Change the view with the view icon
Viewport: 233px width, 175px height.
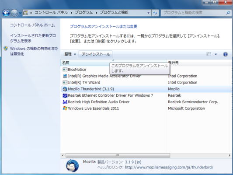[x=209, y=54]
